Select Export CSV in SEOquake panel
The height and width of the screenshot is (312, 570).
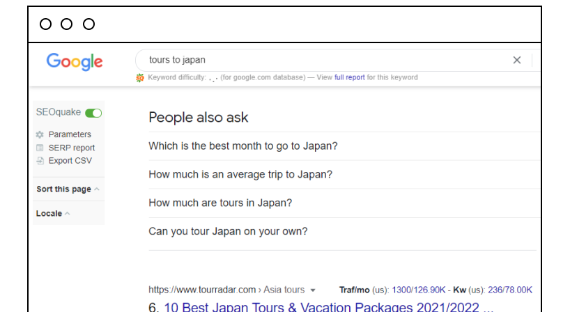point(70,161)
